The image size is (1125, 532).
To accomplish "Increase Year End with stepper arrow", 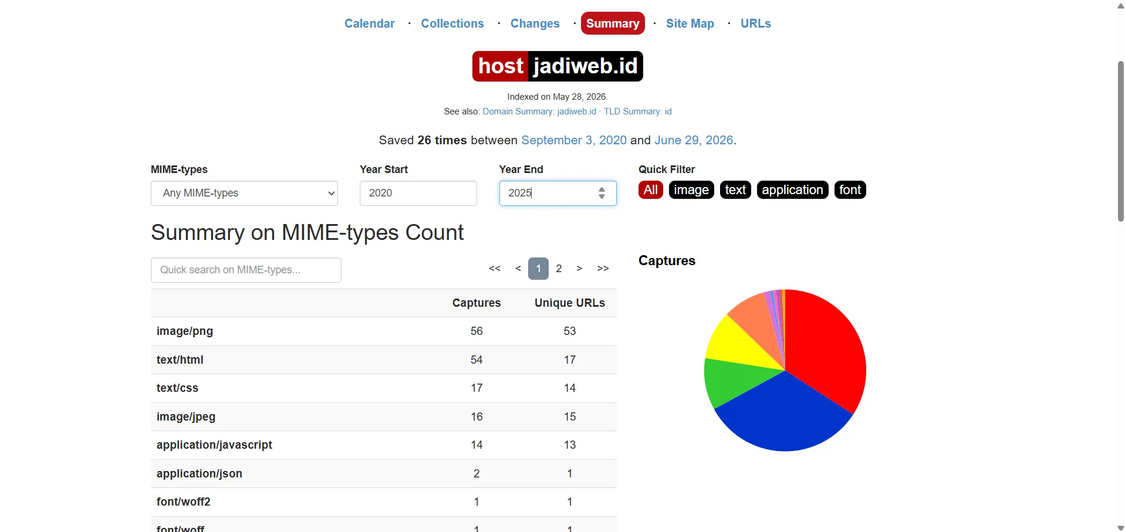I will click(x=602, y=189).
